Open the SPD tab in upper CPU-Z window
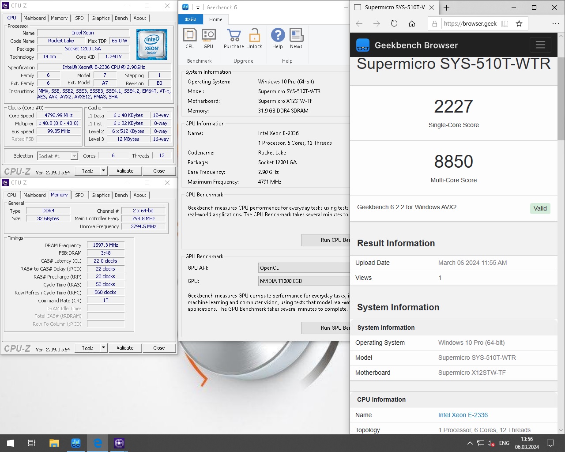 (79, 18)
